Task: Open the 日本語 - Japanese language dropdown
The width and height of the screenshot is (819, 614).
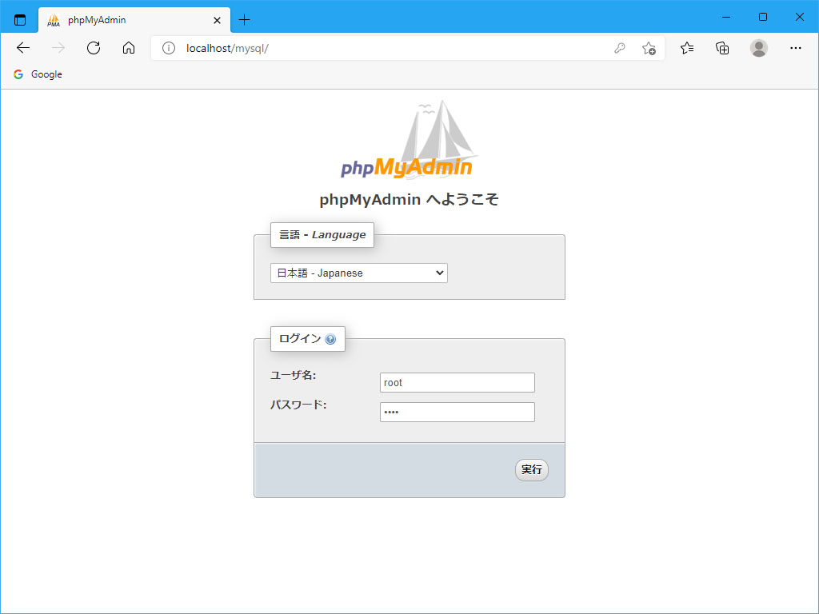Action: pyautogui.click(x=359, y=273)
